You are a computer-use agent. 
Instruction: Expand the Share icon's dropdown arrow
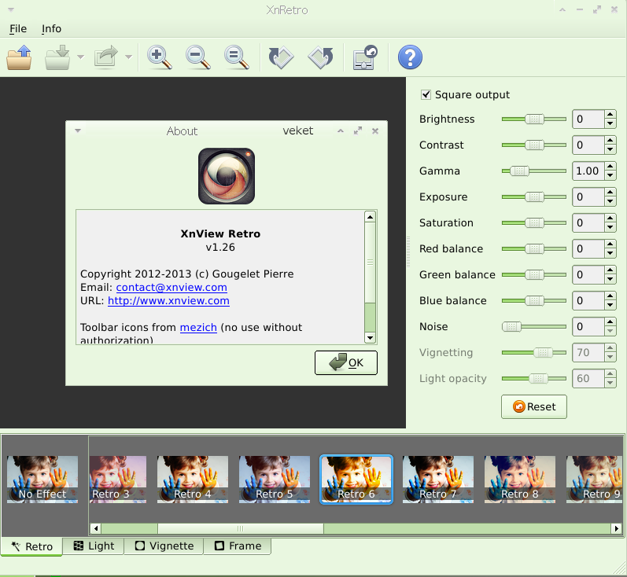tap(129, 57)
